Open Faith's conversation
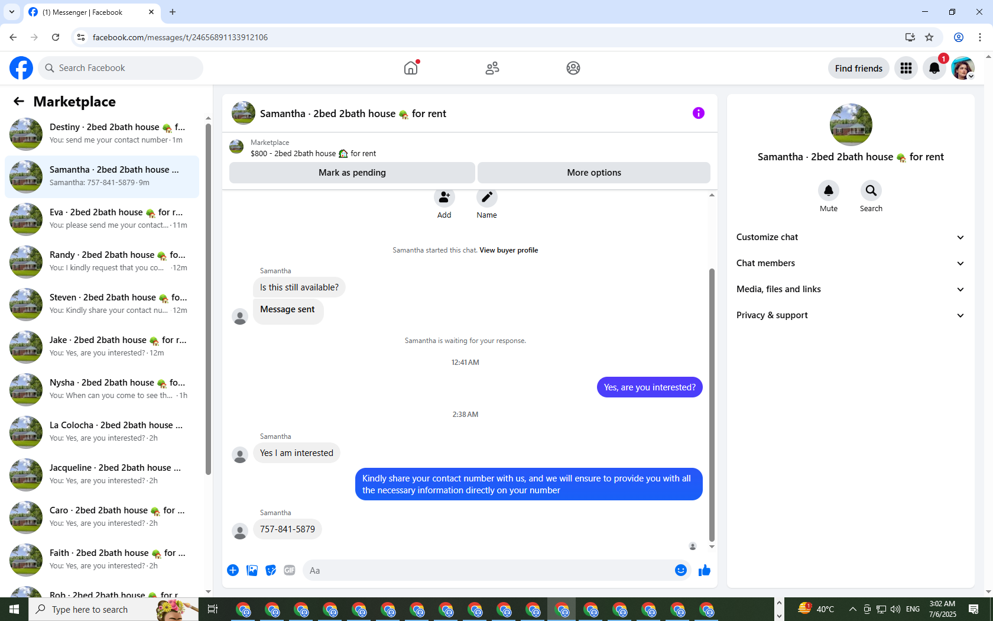Screen dimensions: 993x621 (x=102, y=560)
